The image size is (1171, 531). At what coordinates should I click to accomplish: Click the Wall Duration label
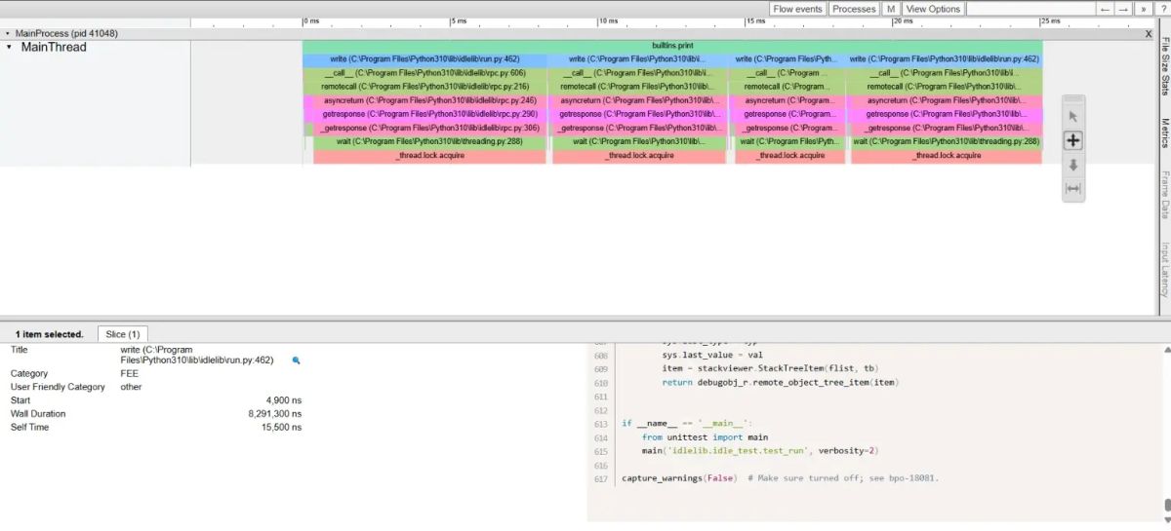38,414
